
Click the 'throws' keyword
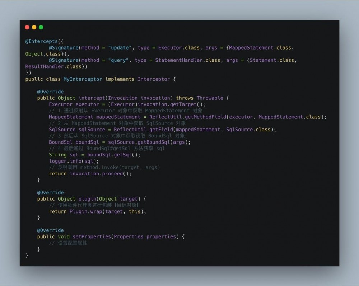[x=185, y=98]
